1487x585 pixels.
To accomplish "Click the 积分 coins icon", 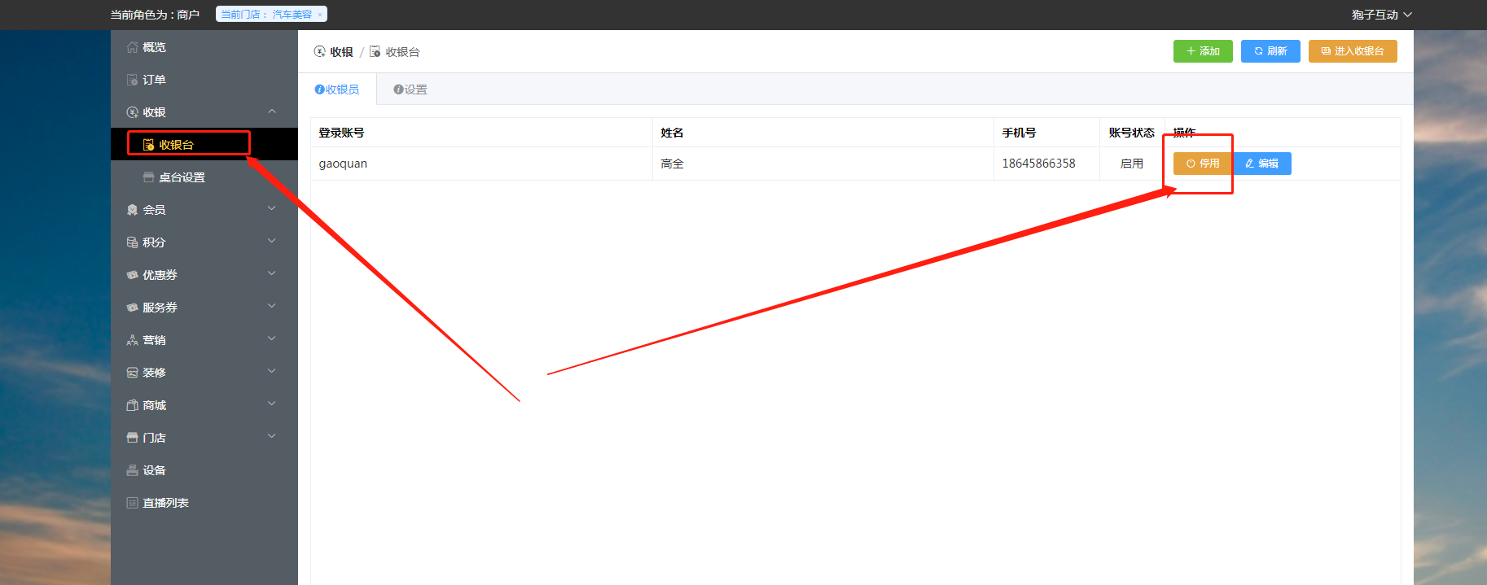I will (x=132, y=242).
